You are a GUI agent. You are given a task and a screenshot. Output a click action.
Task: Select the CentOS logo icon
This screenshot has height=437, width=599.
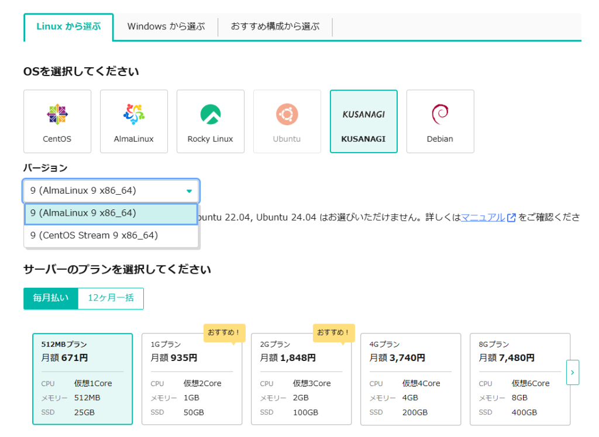(57, 114)
